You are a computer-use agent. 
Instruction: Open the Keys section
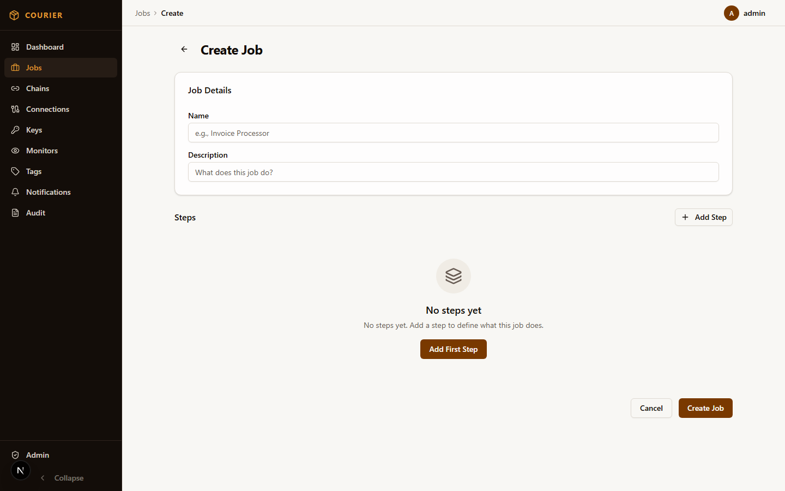[33, 130]
